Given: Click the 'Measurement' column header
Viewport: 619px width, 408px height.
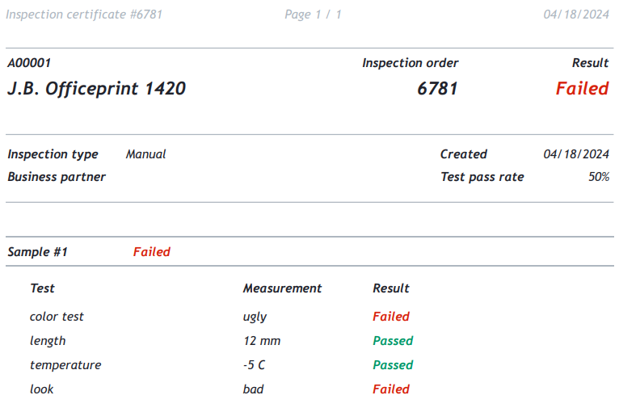Looking at the screenshot, I should (282, 288).
